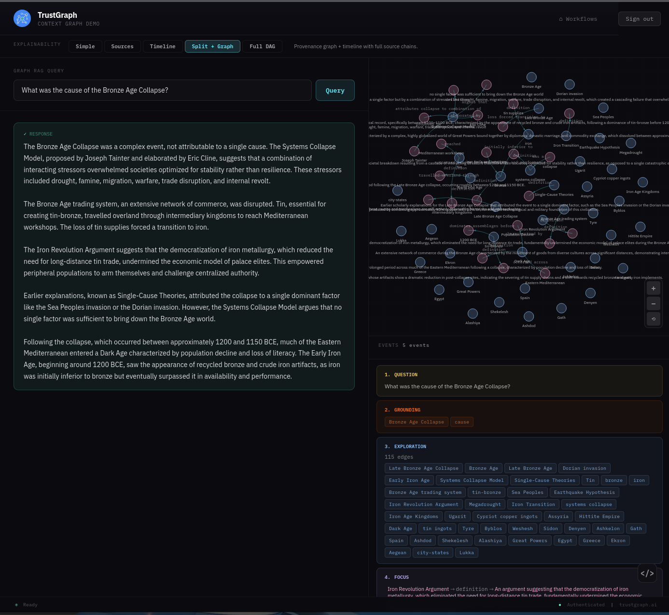This screenshot has width=669, height=615.
Task: Zoom in the graph with plus button
Action: pyautogui.click(x=654, y=288)
